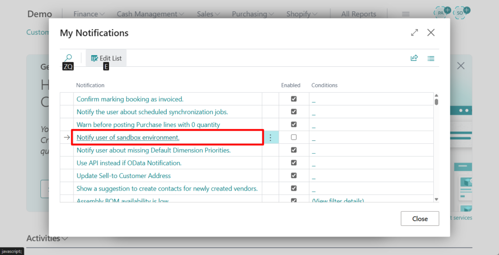Uncheck Confirm marking booking as invoiced checkbox
The height and width of the screenshot is (255, 499).
294,99
